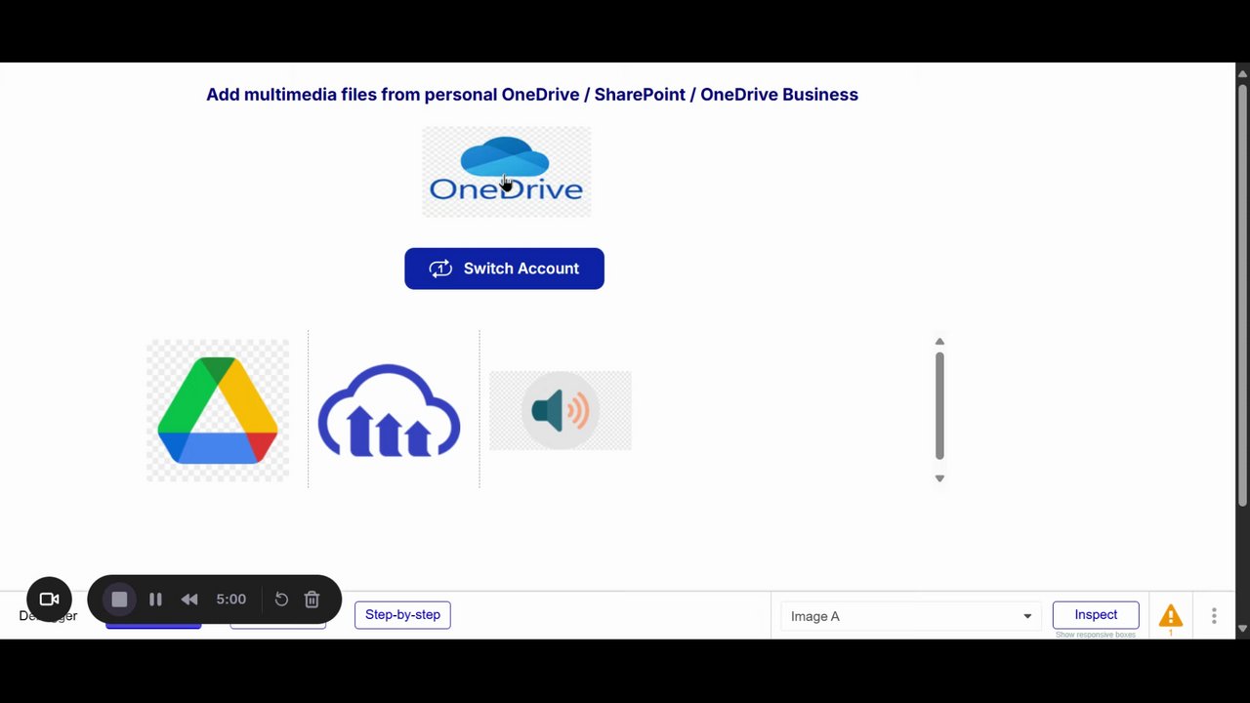Click the page scrollbar top arrow
The height and width of the screenshot is (703, 1250).
(1242, 73)
